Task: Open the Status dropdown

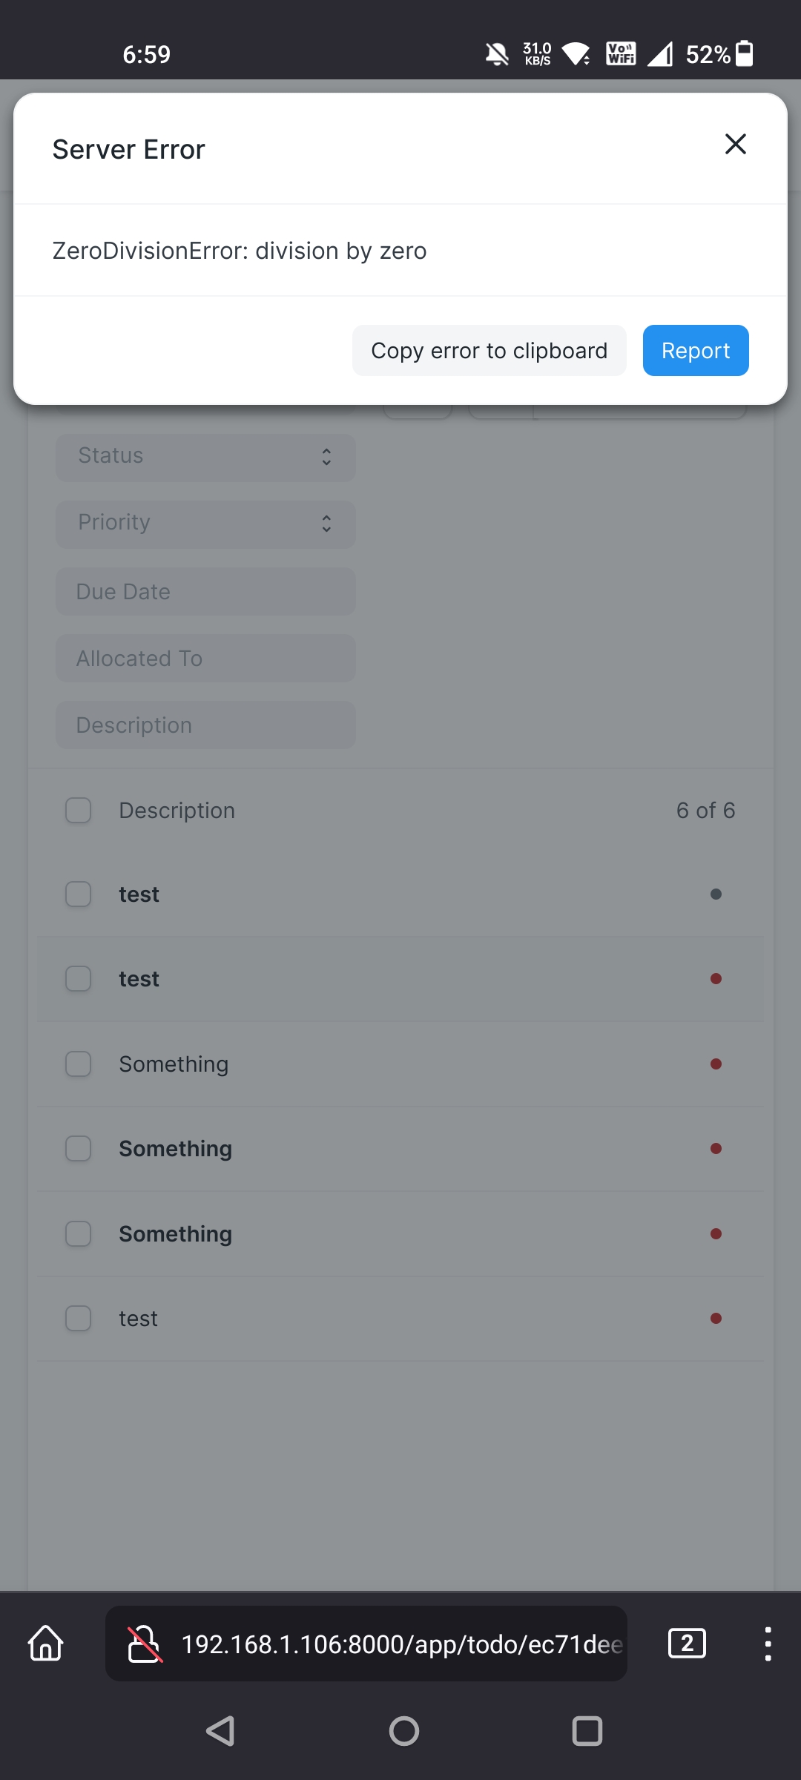Action: pos(205,457)
